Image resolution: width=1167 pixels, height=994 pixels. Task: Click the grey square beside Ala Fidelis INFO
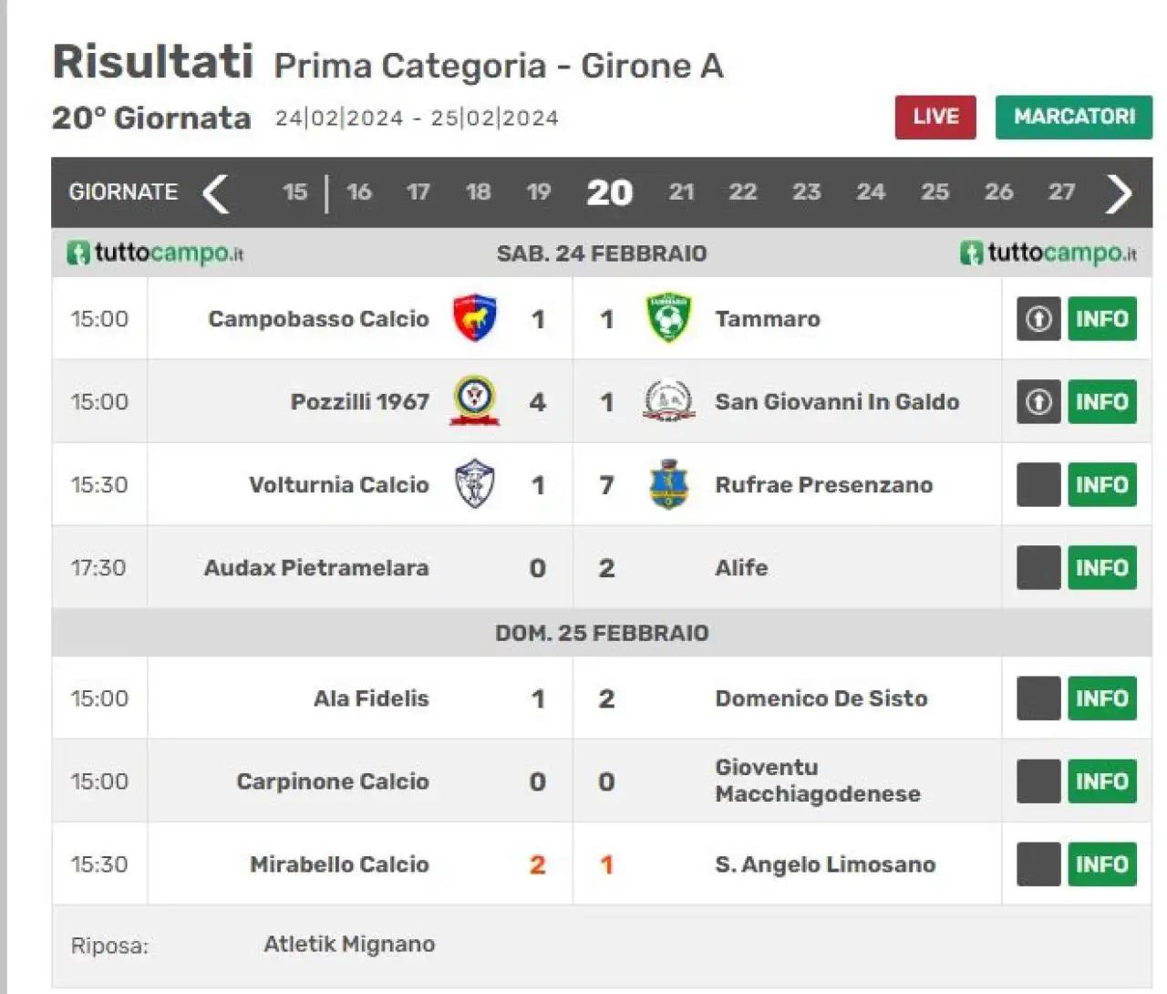tap(1038, 698)
